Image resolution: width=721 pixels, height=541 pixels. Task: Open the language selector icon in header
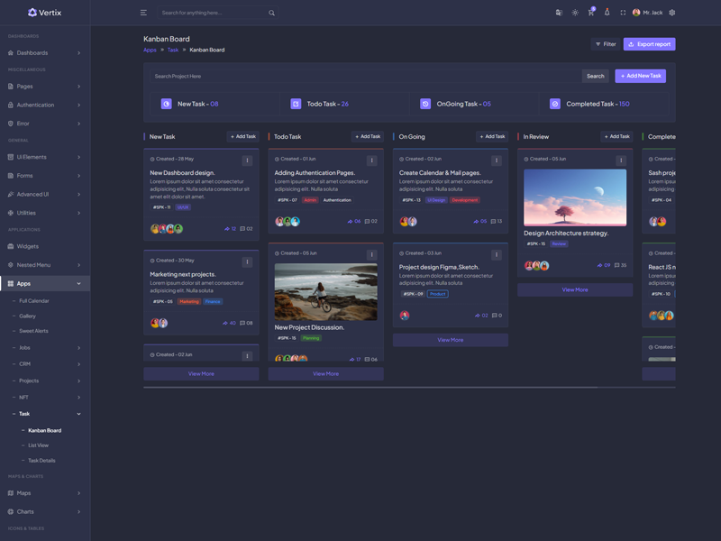tap(559, 13)
